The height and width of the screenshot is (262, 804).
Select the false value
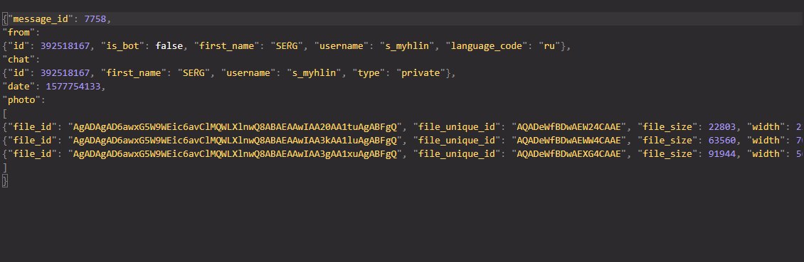tap(169, 46)
